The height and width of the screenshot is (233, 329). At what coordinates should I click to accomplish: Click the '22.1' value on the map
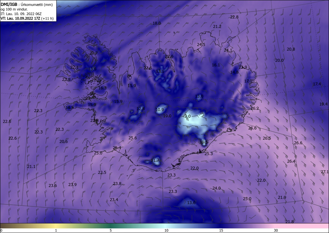click(74, 67)
